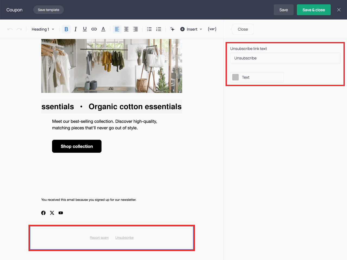Image resolution: width=347 pixels, height=260 pixels.
Task: Open the AI sparkle assistant
Action: pyautogui.click(x=172, y=29)
